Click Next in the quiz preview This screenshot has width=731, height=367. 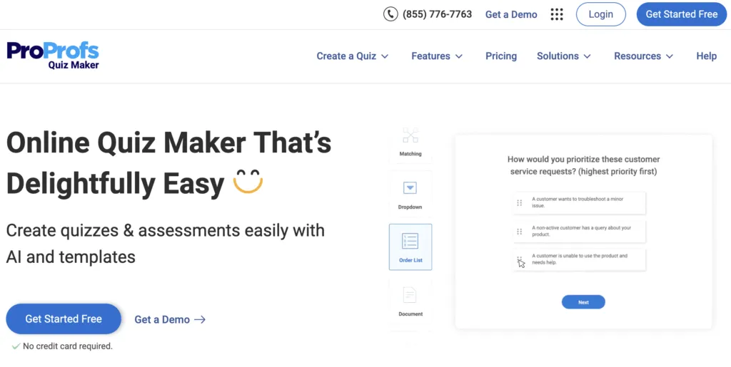[x=583, y=302]
